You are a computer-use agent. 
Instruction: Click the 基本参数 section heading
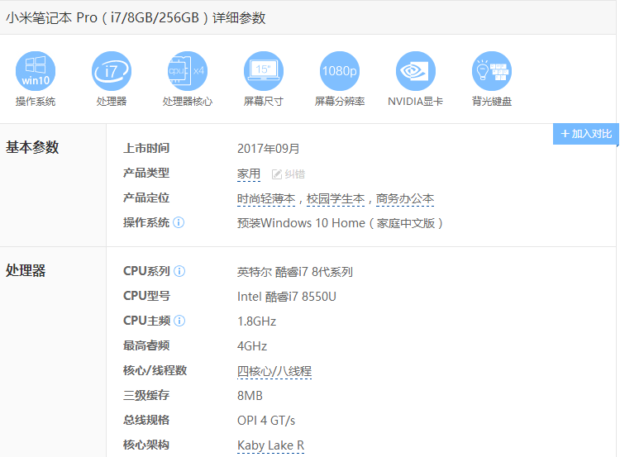point(32,147)
